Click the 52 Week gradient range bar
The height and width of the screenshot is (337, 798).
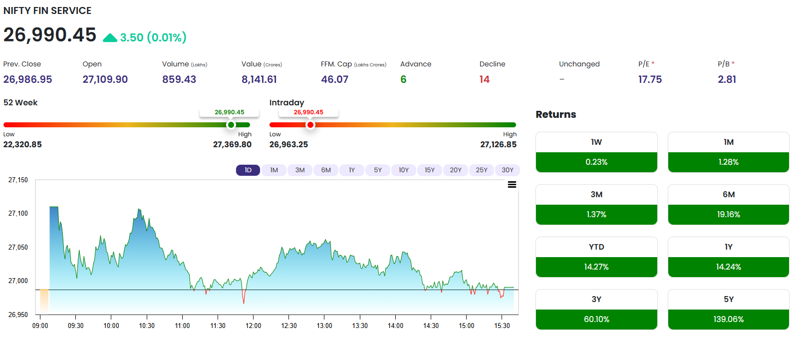[x=127, y=125]
